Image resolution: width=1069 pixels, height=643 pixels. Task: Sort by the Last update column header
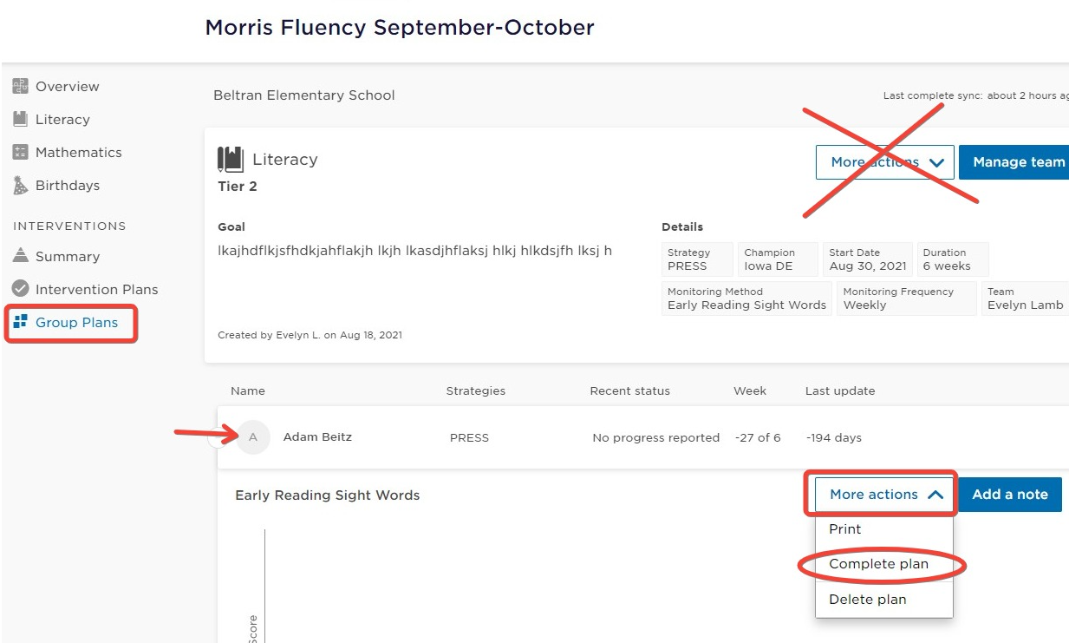839,391
